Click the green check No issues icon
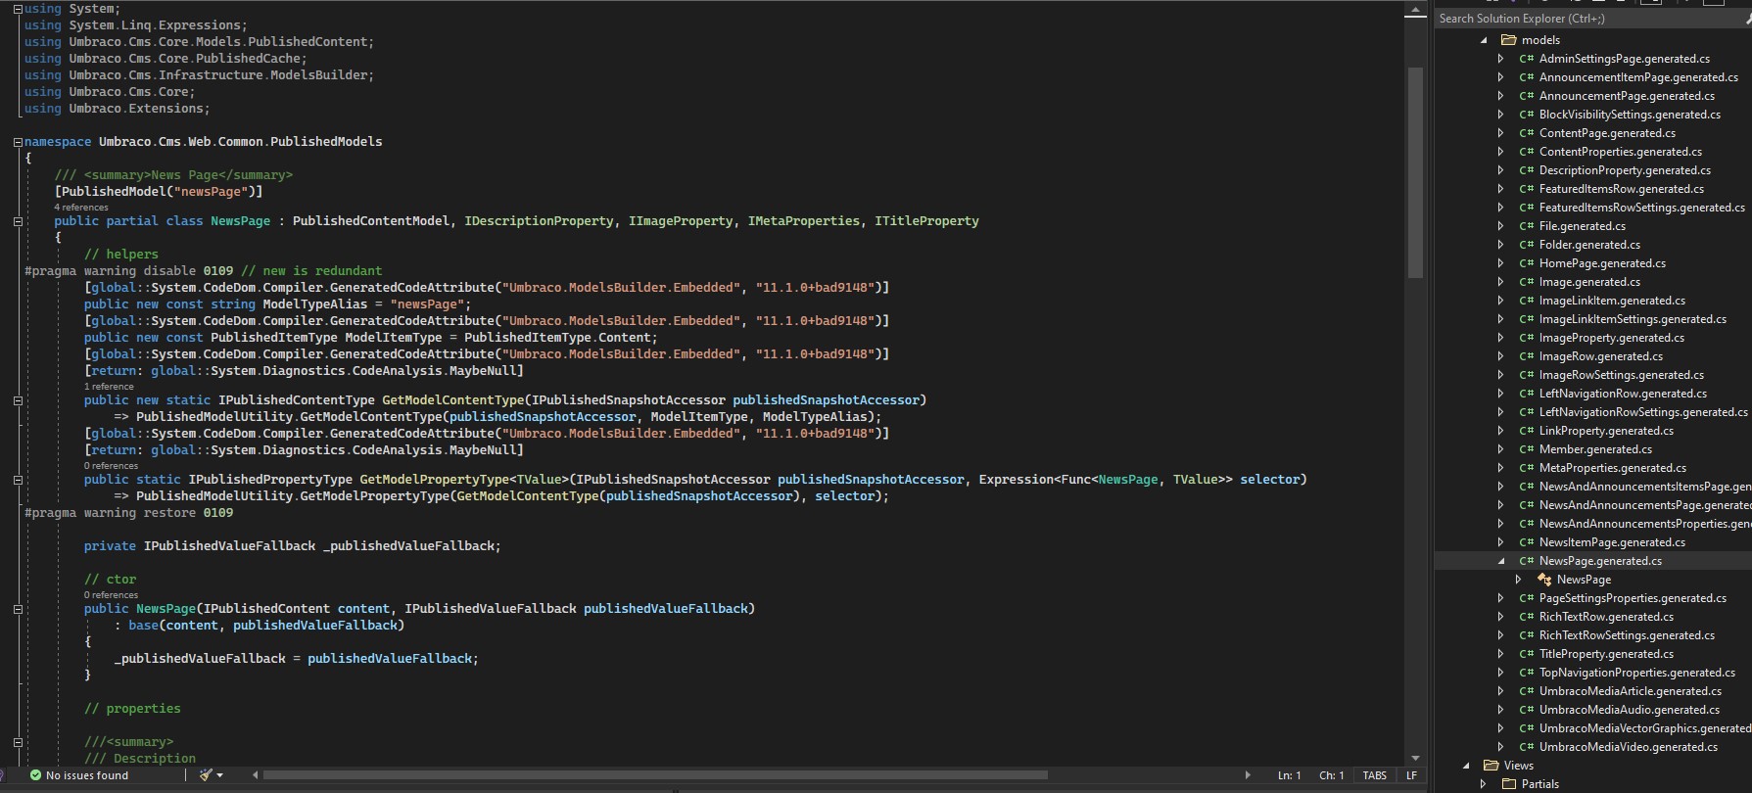Screen dimensions: 1752x793 coord(36,775)
